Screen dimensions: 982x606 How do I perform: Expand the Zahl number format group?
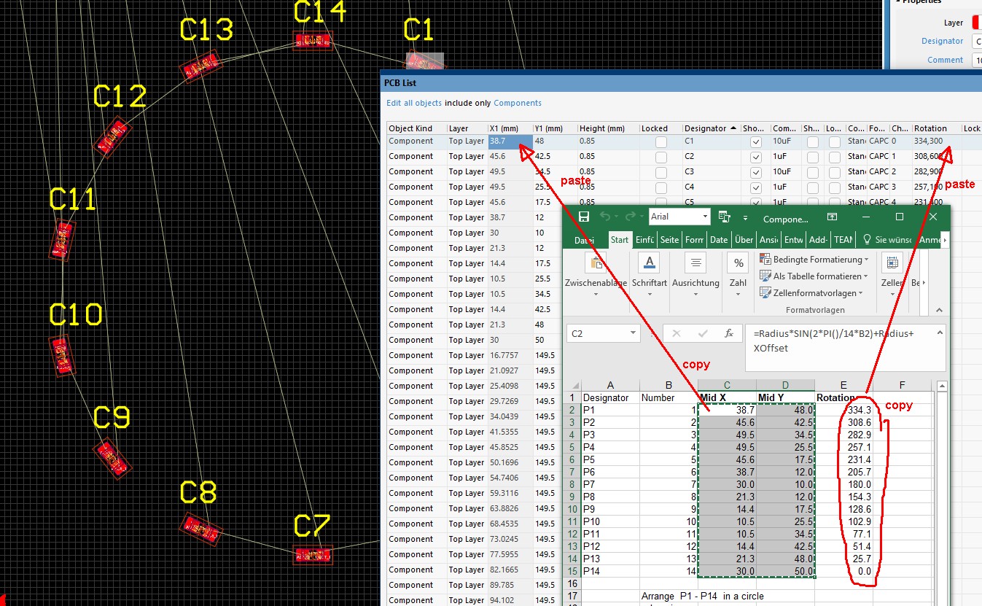pos(739,294)
